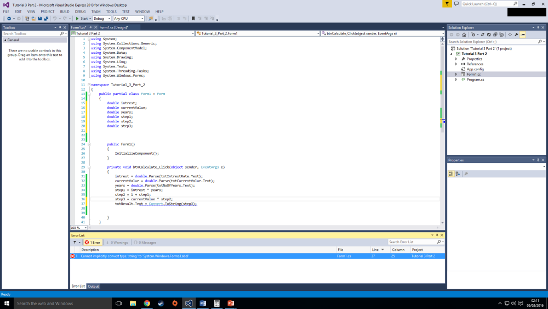This screenshot has width=548, height=309.
Task: Open the Debug configuration dropdown
Action: [x=102, y=19]
